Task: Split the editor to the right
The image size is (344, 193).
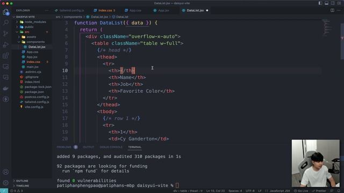Action: (x=332, y=10)
